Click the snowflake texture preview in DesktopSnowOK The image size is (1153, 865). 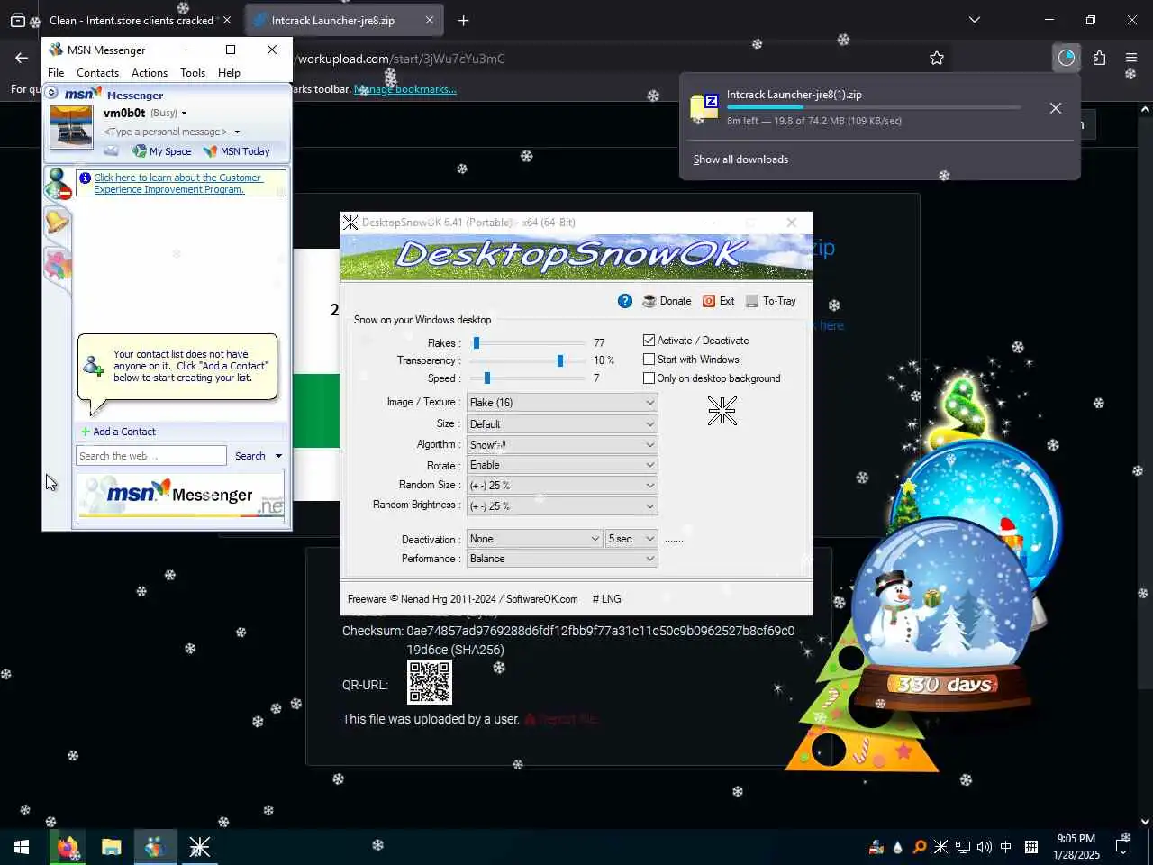coord(722,411)
